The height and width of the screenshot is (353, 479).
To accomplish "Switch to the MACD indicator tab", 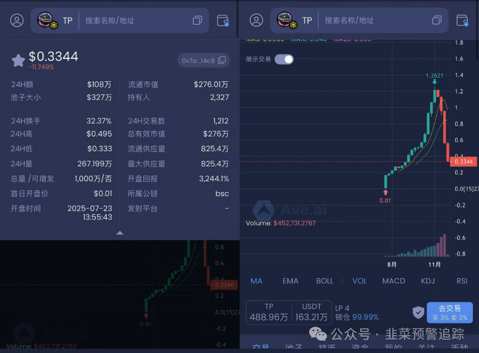I will tap(393, 281).
